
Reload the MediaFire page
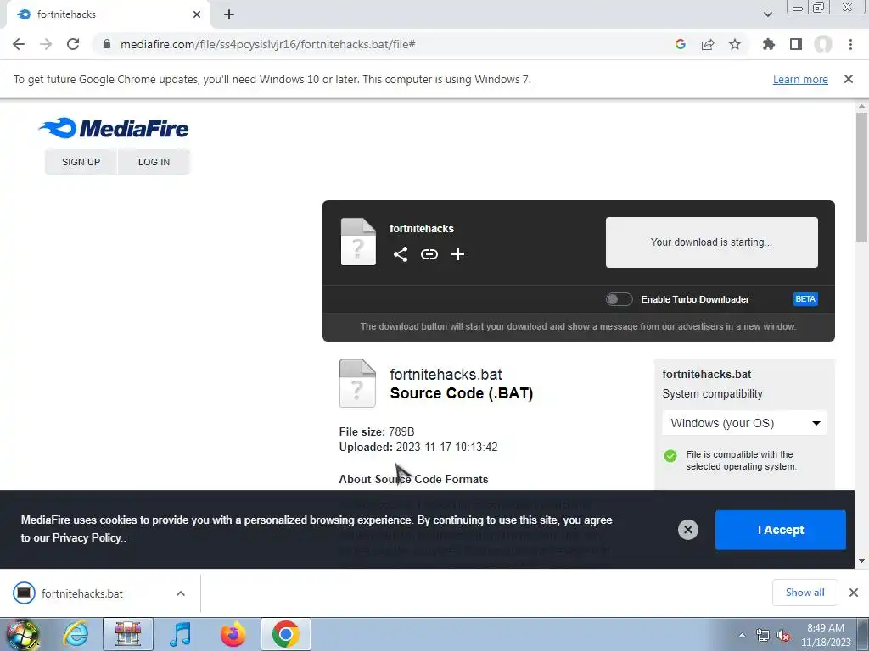pos(73,44)
